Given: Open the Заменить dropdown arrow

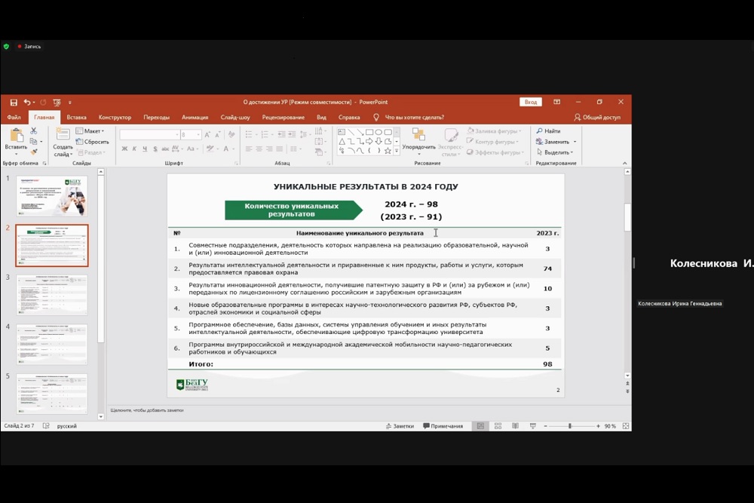Looking at the screenshot, I should (x=575, y=142).
